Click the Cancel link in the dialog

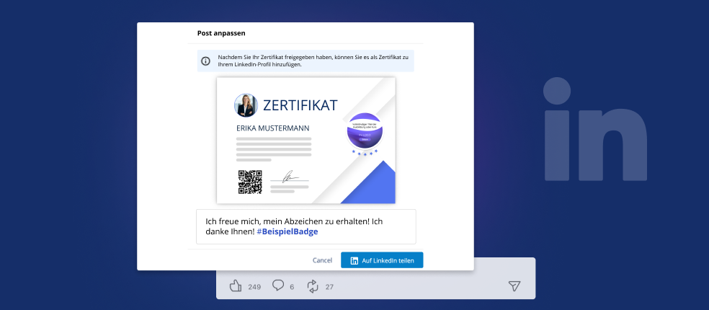tap(322, 260)
